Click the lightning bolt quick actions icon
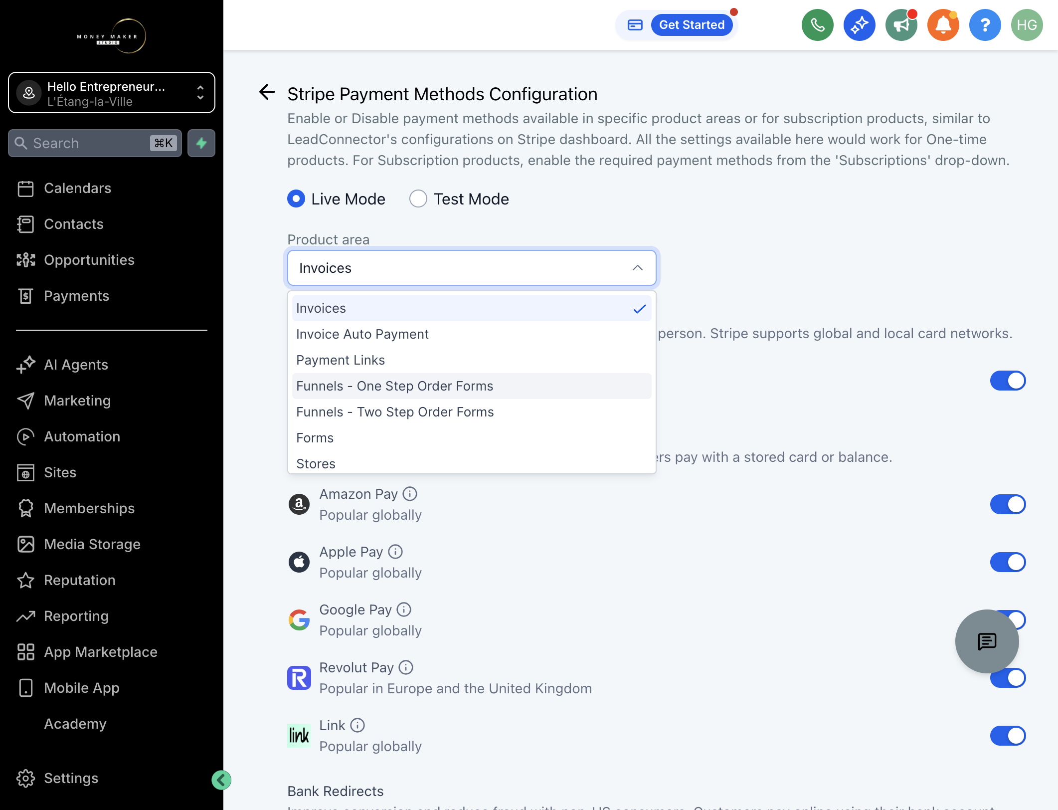This screenshot has width=1058, height=810. [201, 143]
